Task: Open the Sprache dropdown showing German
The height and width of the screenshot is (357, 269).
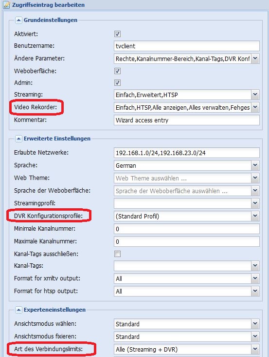Action: (x=255, y=165)
